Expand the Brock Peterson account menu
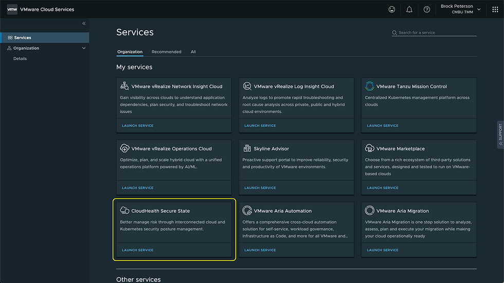The width and height of the screenshot is (504, 283). point(461,9)
